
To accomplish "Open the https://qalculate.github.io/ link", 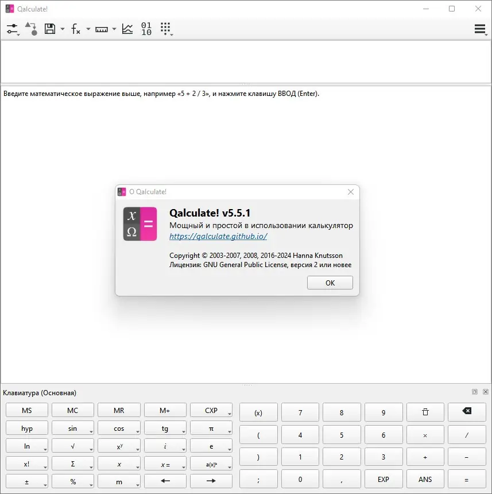I will click(x=218, y=236).
